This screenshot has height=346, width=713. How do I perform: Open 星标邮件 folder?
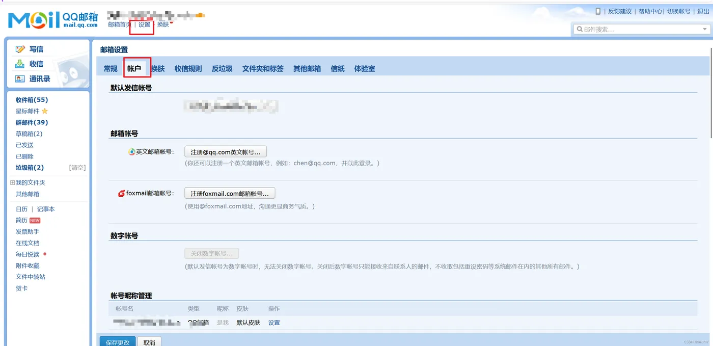(x=28, y=111)
